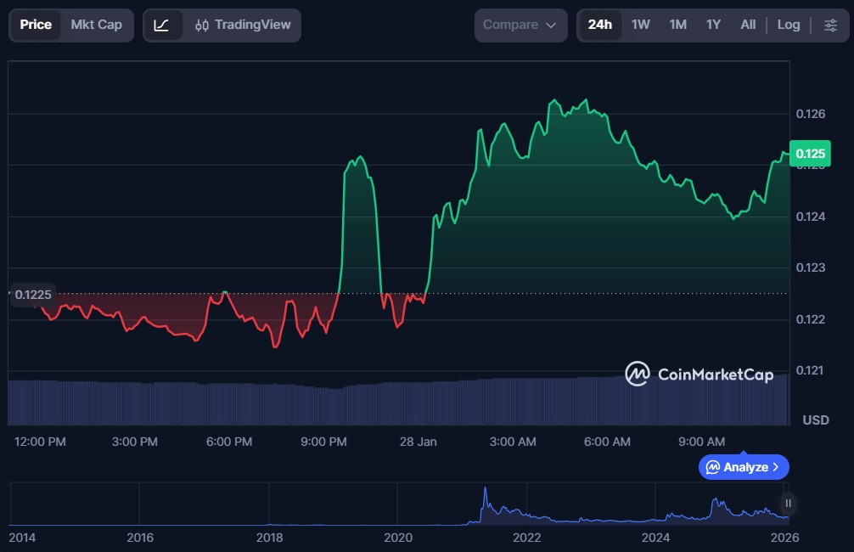Select the line chart view icon

click(x=162, y=25)
